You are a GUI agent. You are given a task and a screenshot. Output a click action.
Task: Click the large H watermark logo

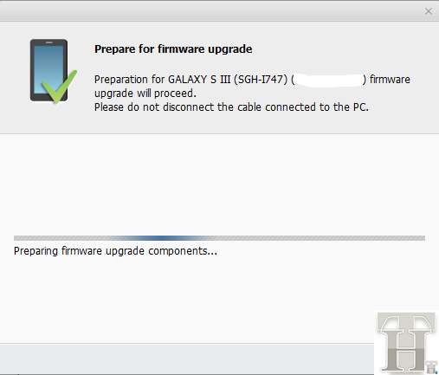tap(405, 342)
